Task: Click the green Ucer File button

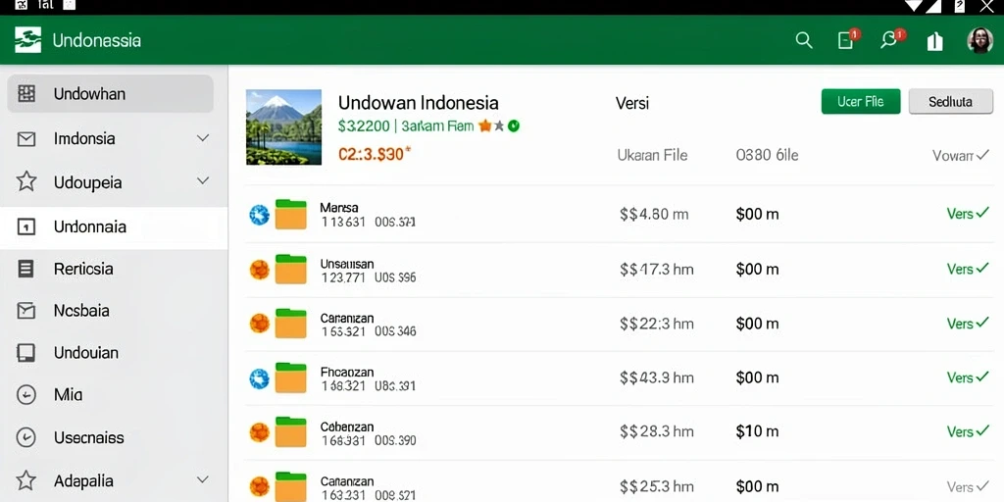Action: coord(861,101)
